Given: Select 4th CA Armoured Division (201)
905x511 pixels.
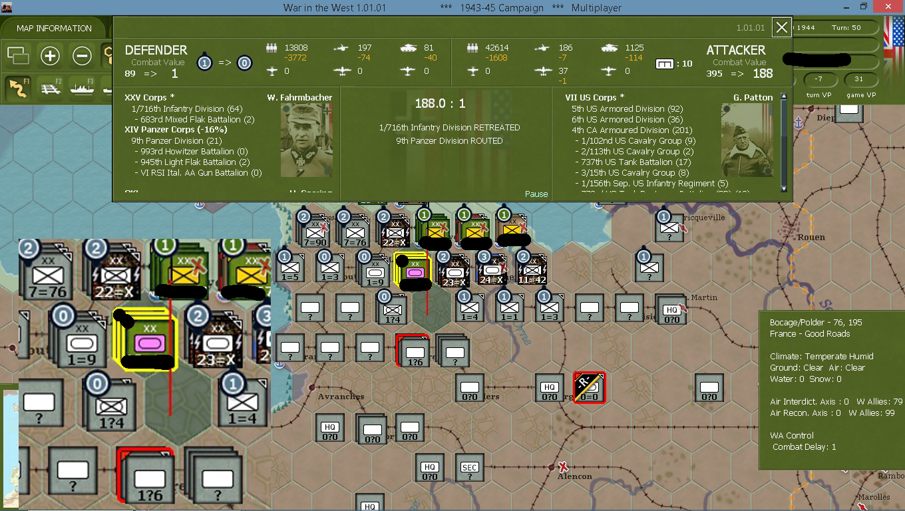Looking at the screenshot, I should (x=632, y=130).
